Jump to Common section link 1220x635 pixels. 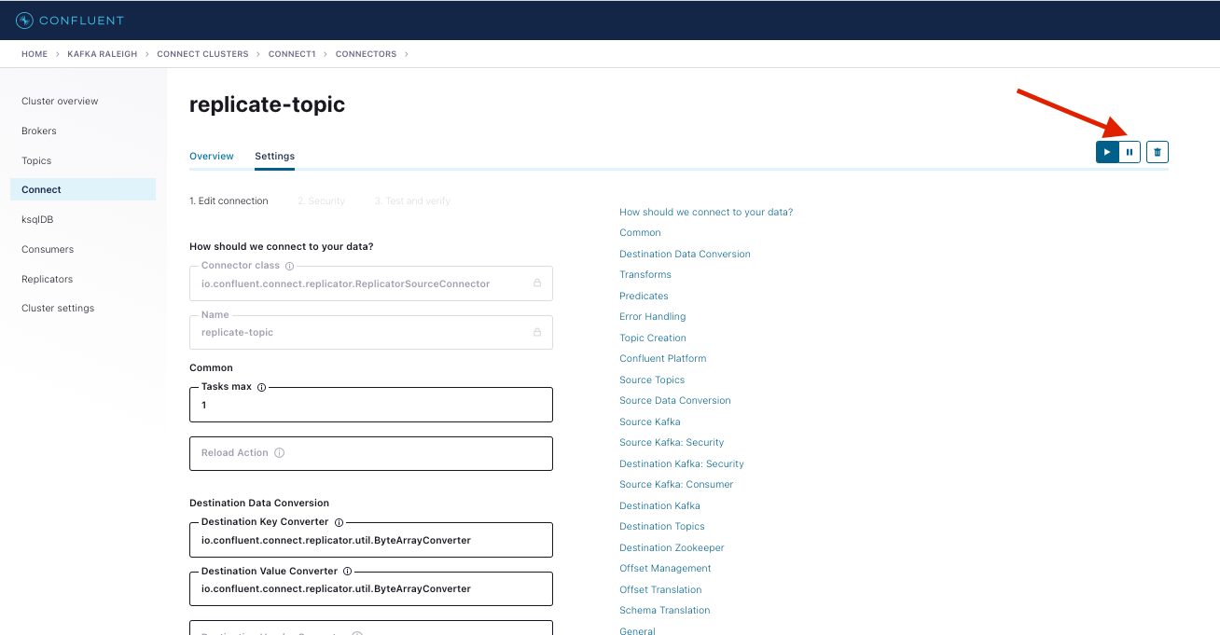point(640,232)
